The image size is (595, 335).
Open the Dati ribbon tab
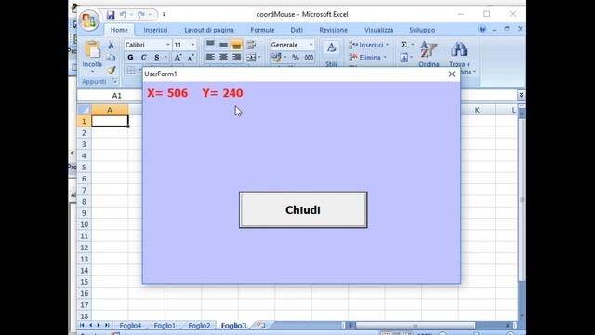[x=297, y=30]
